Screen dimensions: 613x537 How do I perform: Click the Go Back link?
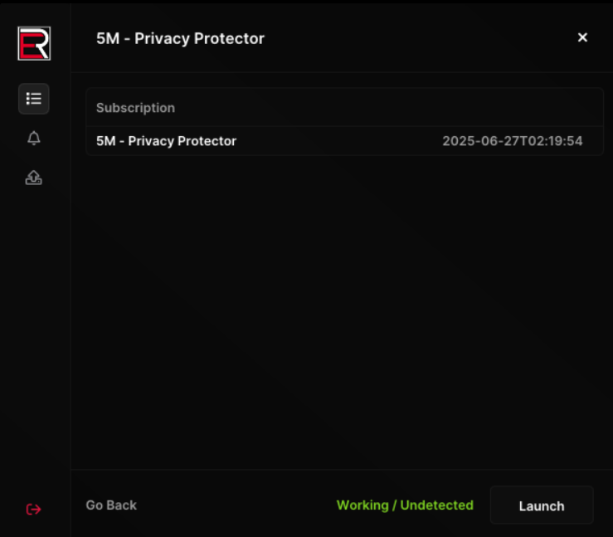coord(111,505)
